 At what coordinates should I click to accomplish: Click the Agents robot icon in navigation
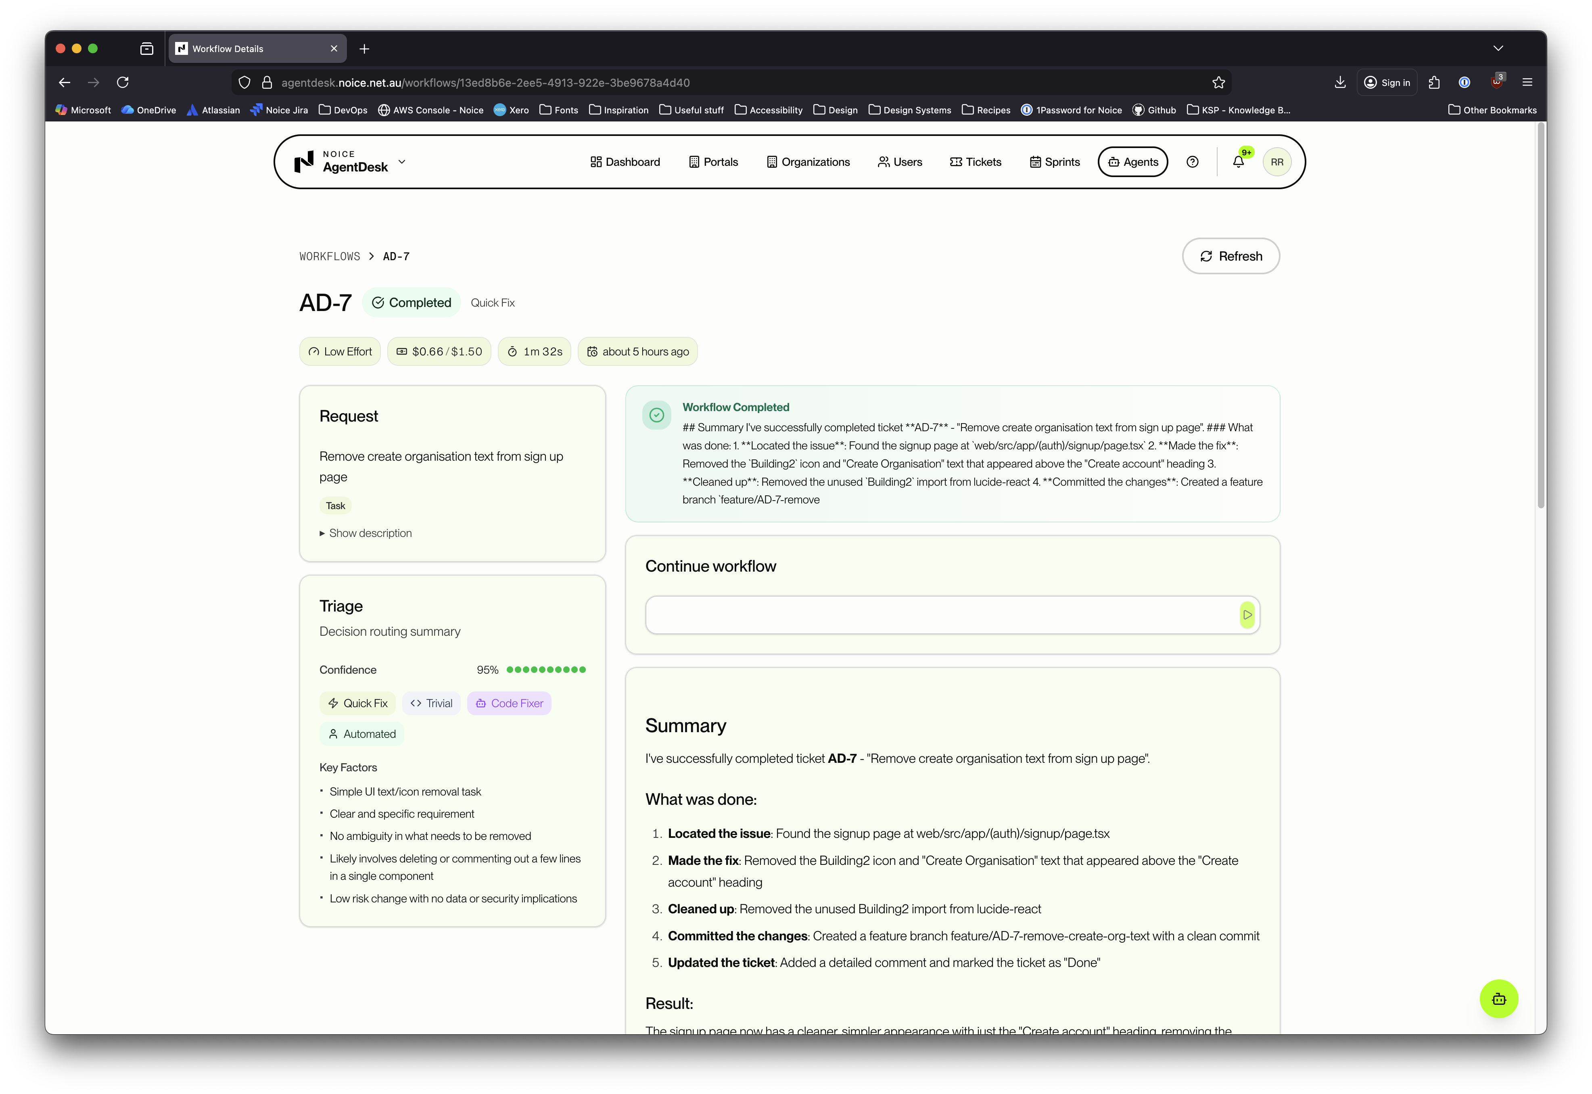pos(1114,162)
